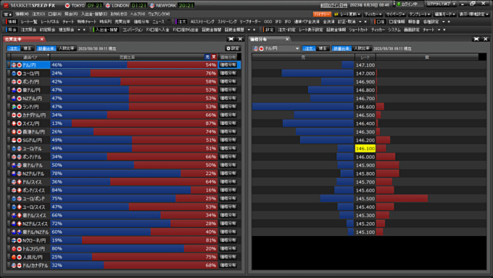Viewport: 493px width, 278px height.
Task: Close the 売買比率 tab with its X
Action: 41,39
